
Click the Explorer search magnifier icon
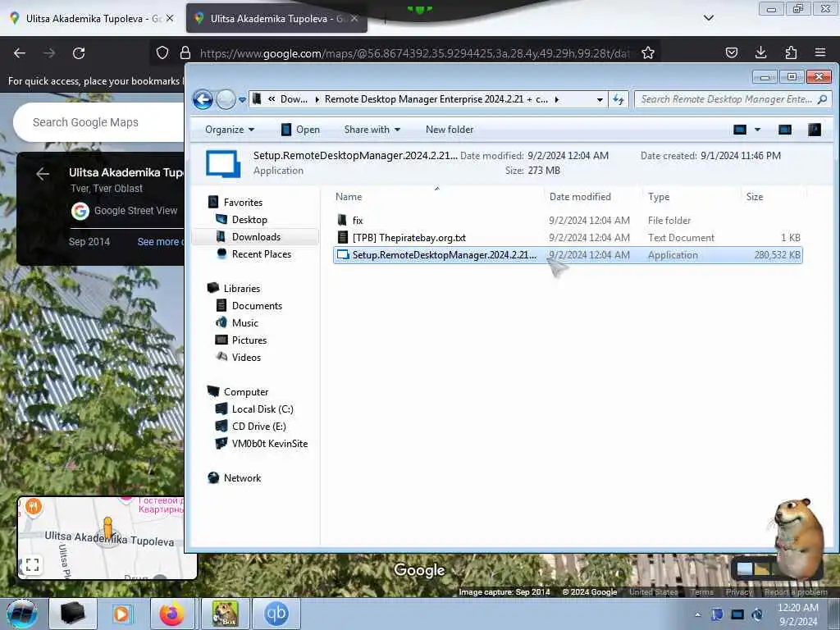pos(822,99)
